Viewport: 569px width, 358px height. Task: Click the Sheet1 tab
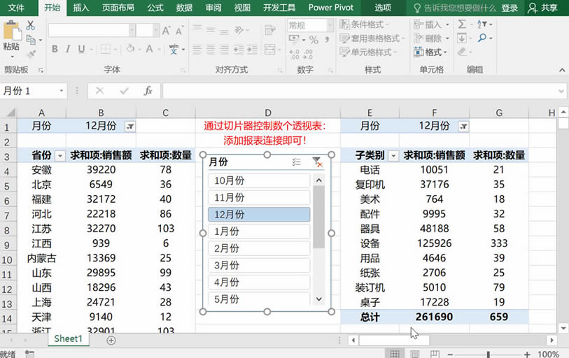68,339
